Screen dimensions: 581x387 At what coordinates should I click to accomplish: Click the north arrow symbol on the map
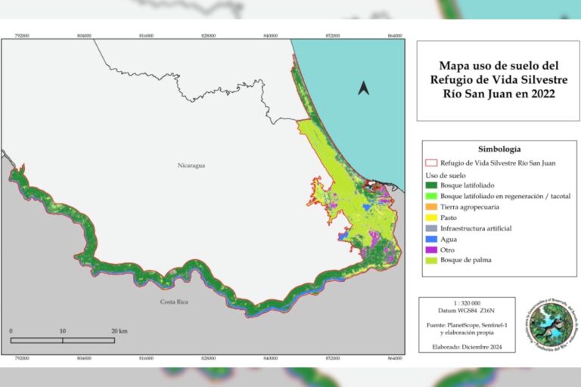click(363, 88)
